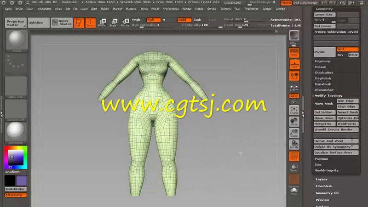Viewport: 368px width, 207px height.
Task: Open the Alpha Off slot
Action: (x=16, y=87)
